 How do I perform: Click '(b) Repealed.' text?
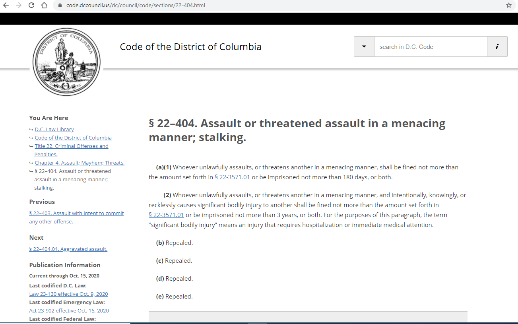pyautogui.click(x=174, y=243)
